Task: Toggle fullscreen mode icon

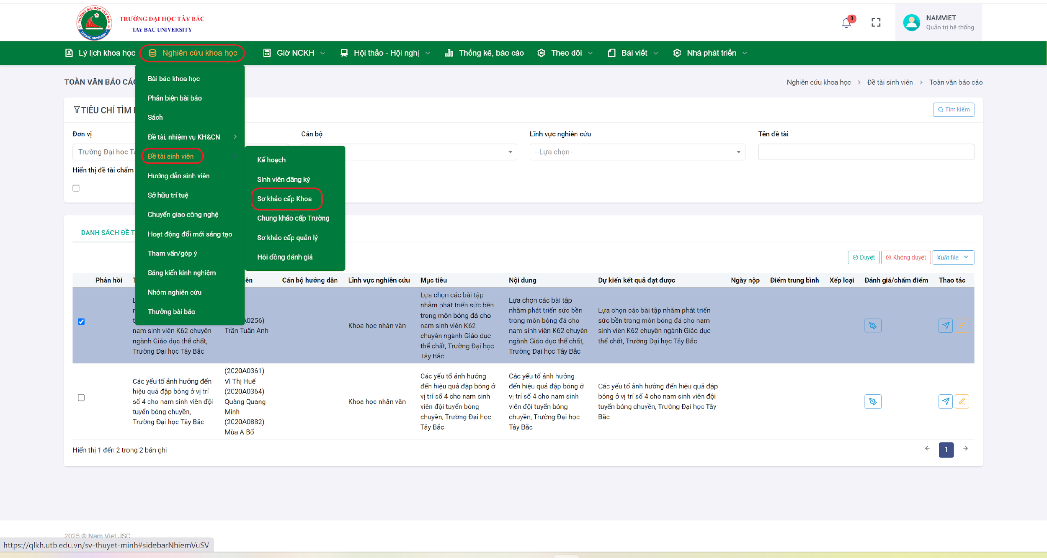Action: (x=876, y=23)
